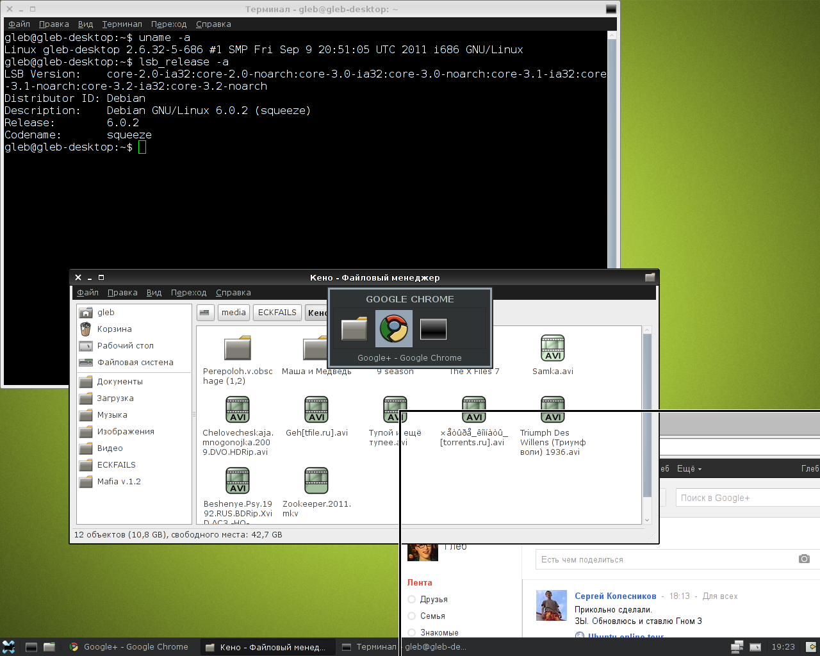
Task: Expand the Ещё dropdown in Google bar
Action: pos(689,469)
